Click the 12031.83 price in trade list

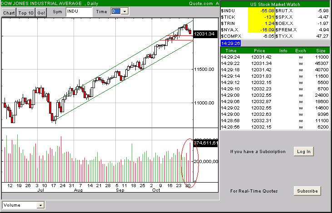pyautogui.click(x=261, y=76)
